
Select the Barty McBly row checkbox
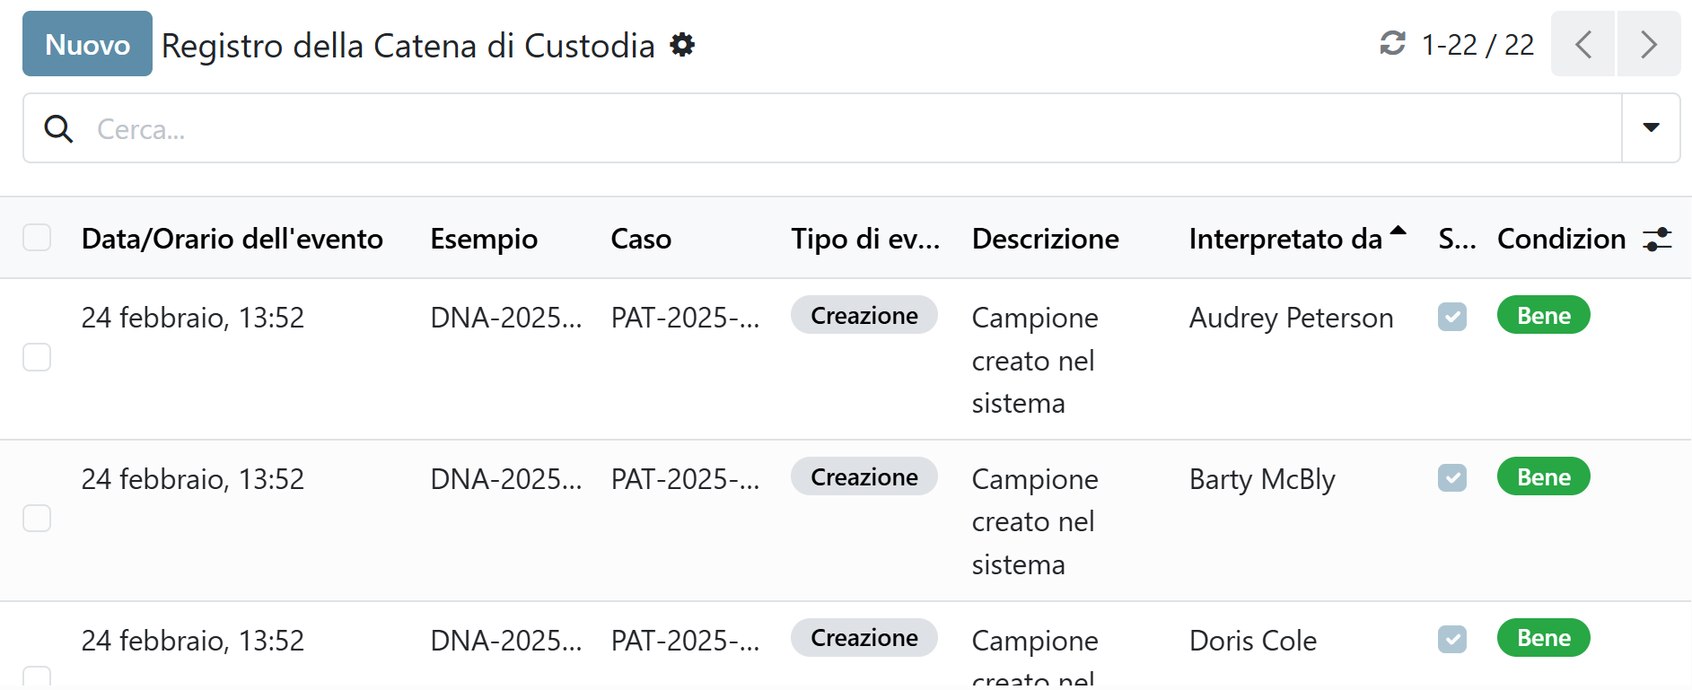click(37, 518)
